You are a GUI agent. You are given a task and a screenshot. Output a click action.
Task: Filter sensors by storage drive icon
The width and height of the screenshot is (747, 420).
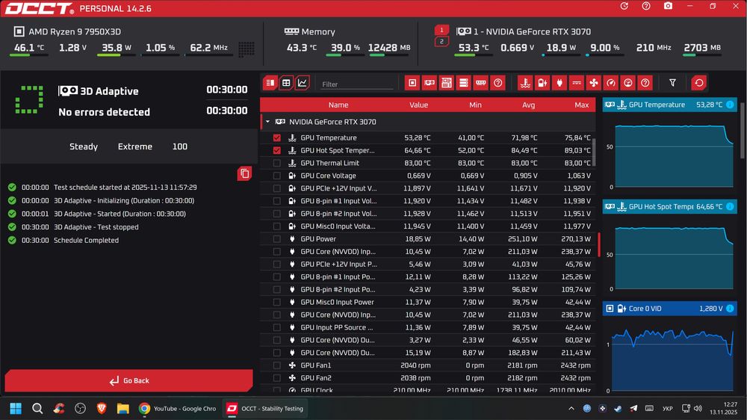coord(464,83)
